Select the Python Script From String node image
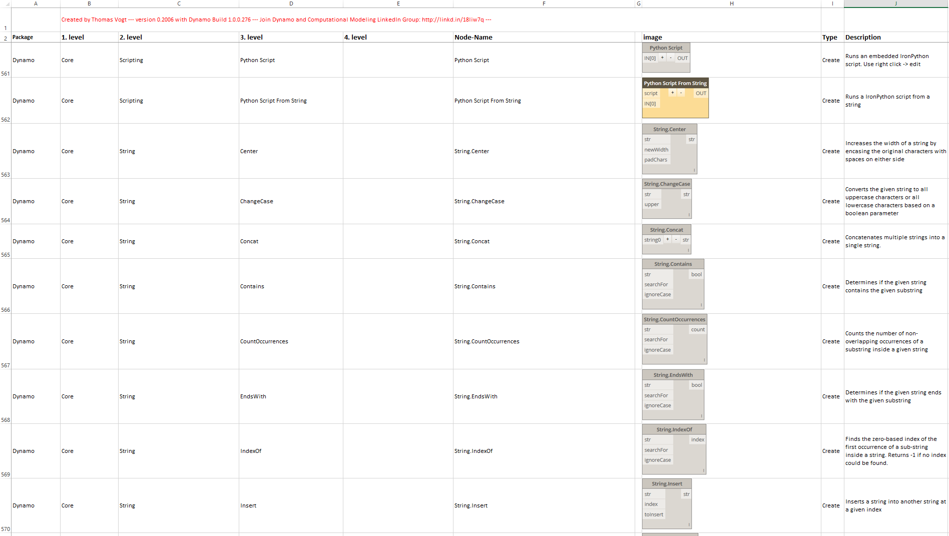 coord(675,98)
